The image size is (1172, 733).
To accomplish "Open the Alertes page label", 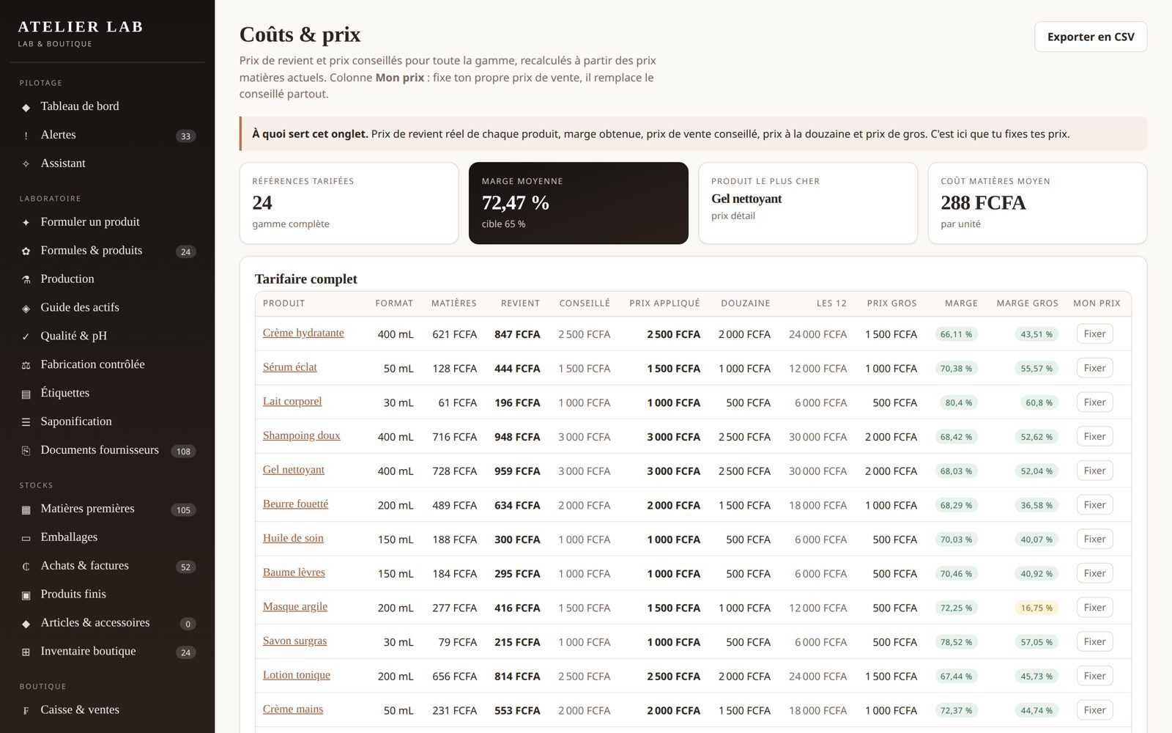I will (58, 135).
